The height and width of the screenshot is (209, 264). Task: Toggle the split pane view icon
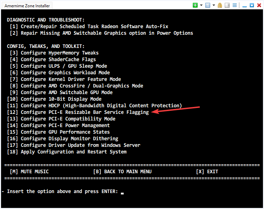click(227, 5)
